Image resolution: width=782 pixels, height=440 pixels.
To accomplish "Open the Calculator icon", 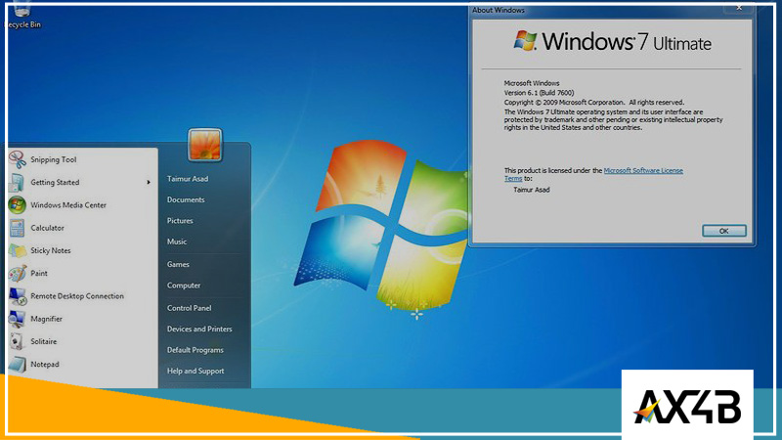I will 18,228.
